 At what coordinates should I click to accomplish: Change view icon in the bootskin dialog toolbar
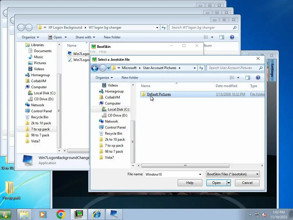[232, 78]
